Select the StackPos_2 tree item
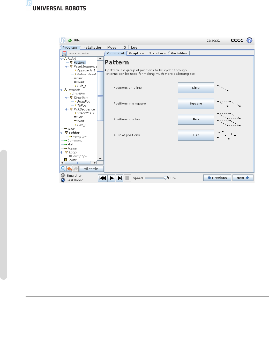The width and height of the screenshot is (269, 357). pyautogui.click(x=86, y=113)
